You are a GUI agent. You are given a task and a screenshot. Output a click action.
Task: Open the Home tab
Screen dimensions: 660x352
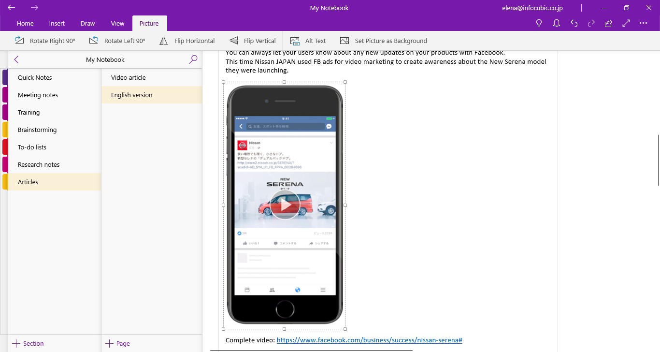pos(25,23)
